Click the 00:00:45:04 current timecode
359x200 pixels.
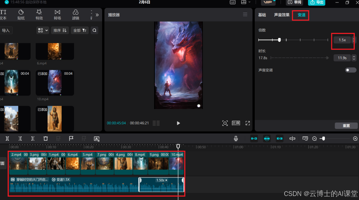click(116, 123)
